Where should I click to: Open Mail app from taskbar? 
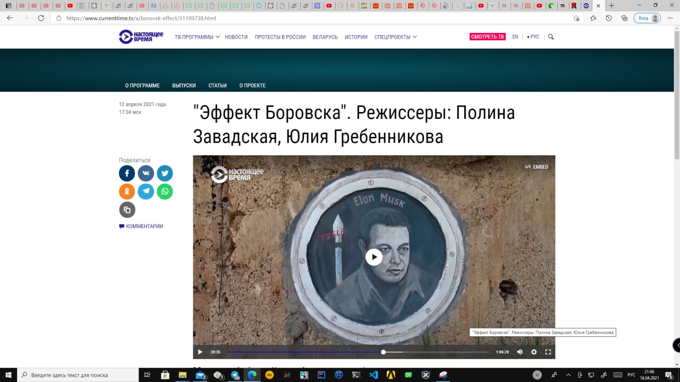[201, 375]
